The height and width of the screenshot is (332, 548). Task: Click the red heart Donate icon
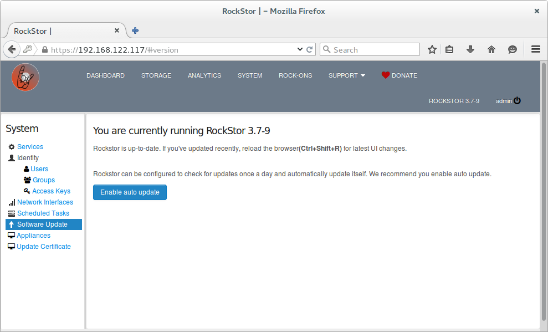coord(386,75)
